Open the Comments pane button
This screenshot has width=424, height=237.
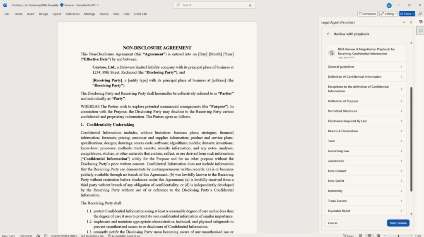367,14
